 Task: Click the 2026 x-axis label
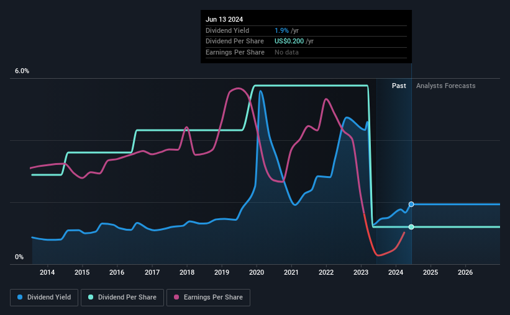[x=465, y=272]
